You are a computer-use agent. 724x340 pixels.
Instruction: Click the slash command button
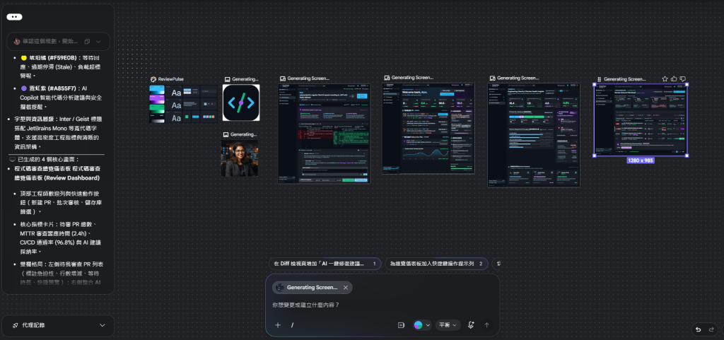pos(292,324)
